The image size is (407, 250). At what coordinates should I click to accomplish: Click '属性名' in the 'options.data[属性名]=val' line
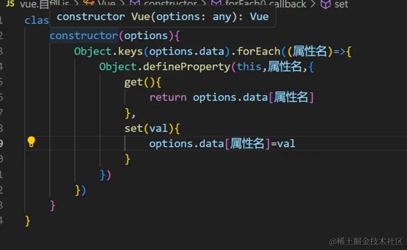pyautogui.click(x=247, y=144)
